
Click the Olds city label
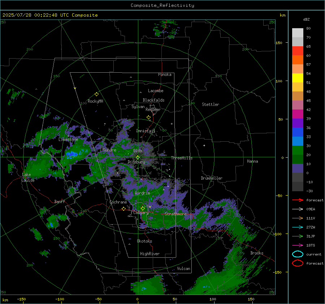(138, 151)
